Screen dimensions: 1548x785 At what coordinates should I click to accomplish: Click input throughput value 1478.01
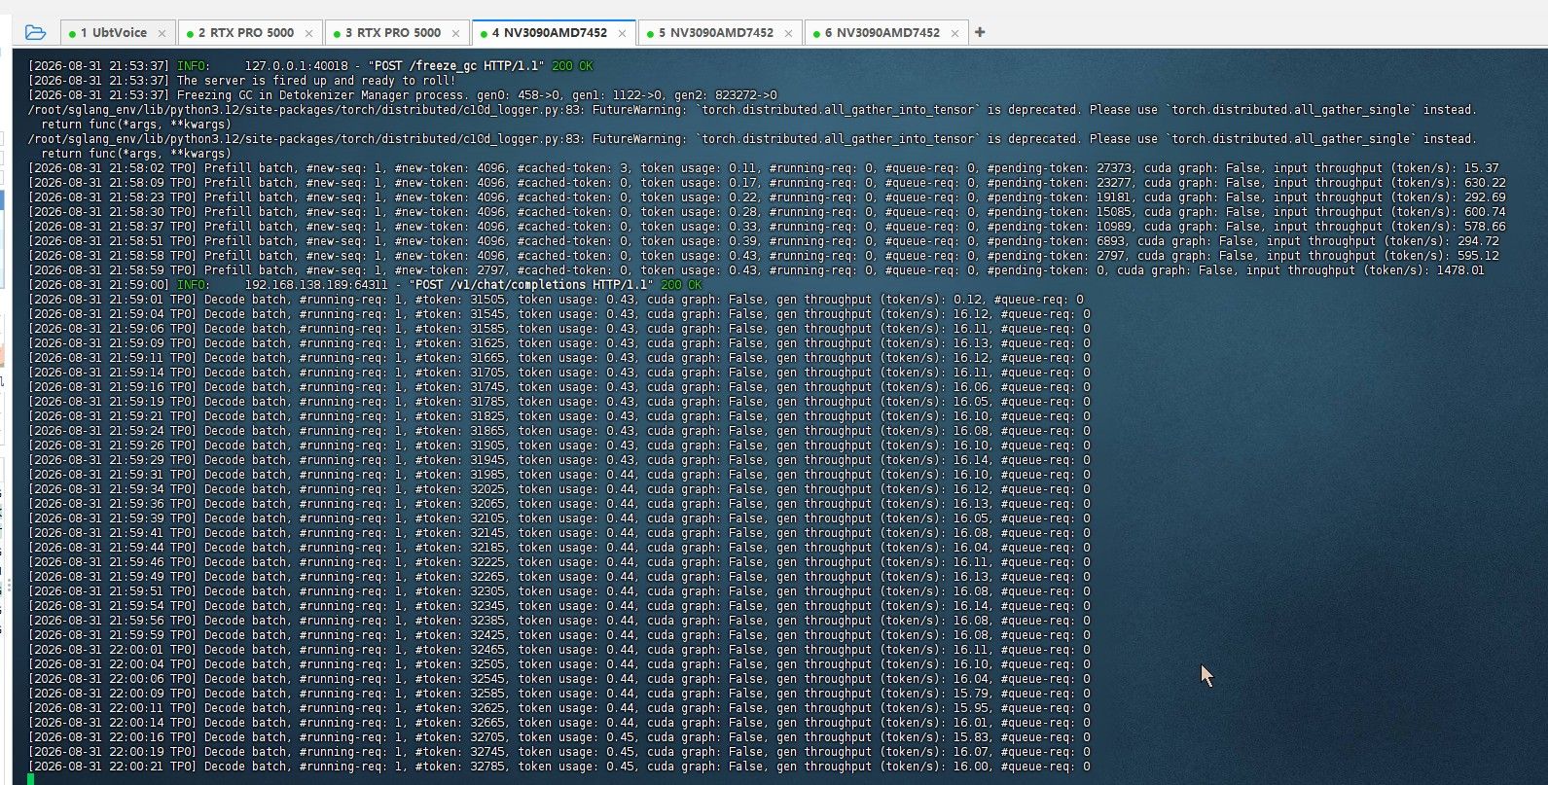(1459, 270)
